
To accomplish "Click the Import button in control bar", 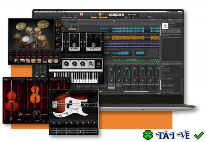I will pyautogui.click(x=70, y=14).
